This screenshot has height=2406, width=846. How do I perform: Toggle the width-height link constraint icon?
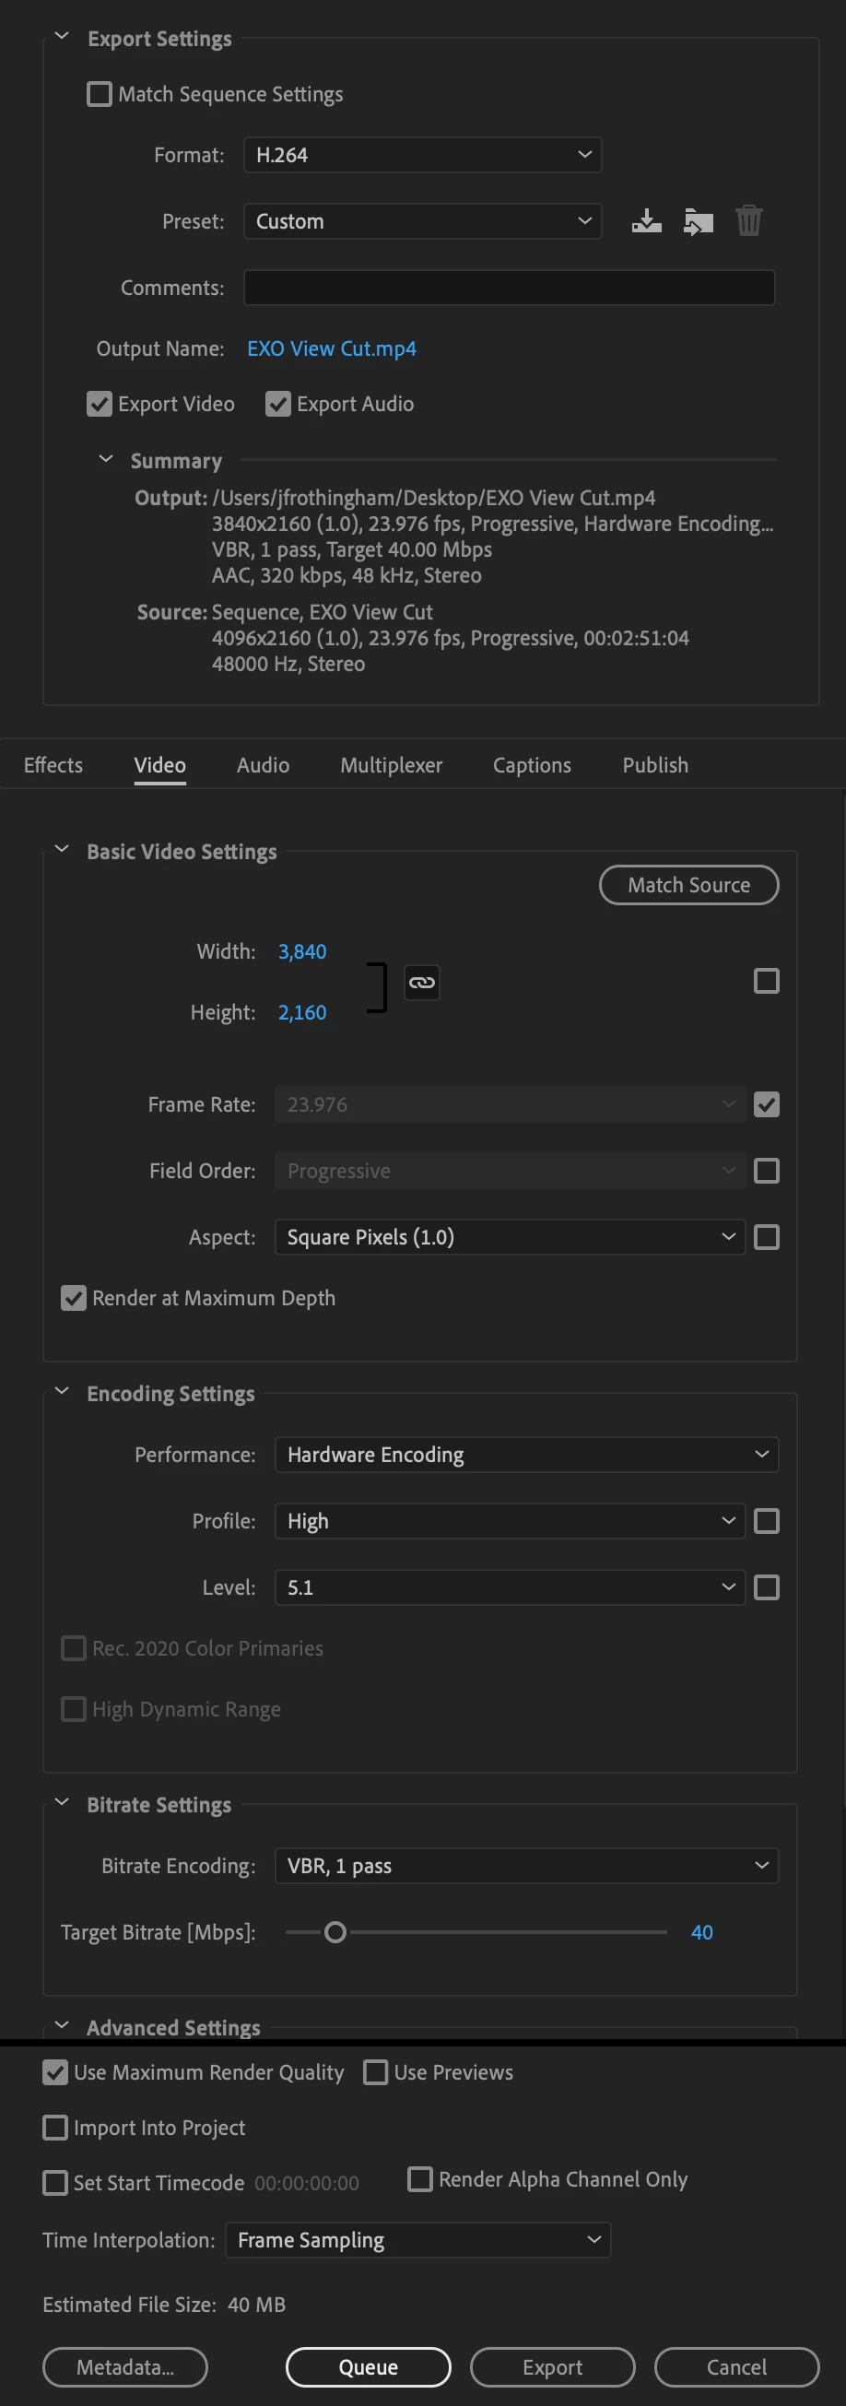point(422,983)
